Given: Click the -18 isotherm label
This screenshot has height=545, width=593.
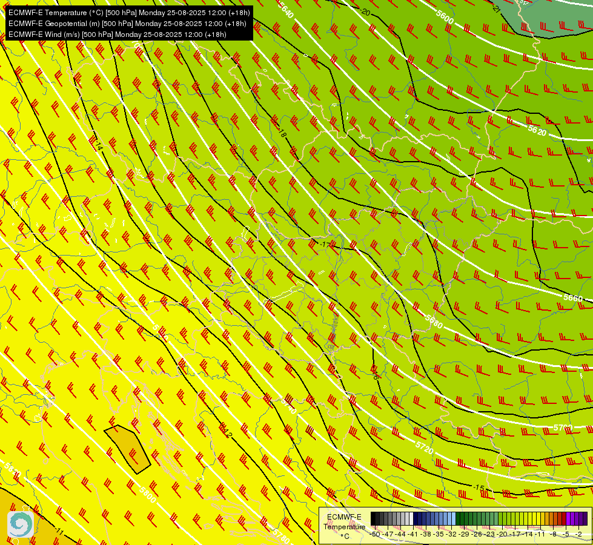Looking at the screenshot, I should pos(282,133).
